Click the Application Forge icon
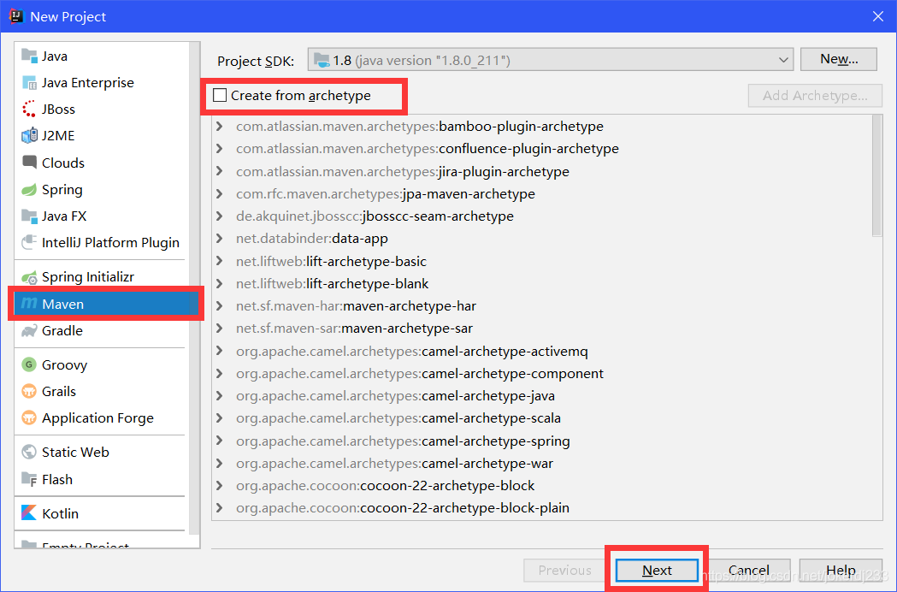 29,417
